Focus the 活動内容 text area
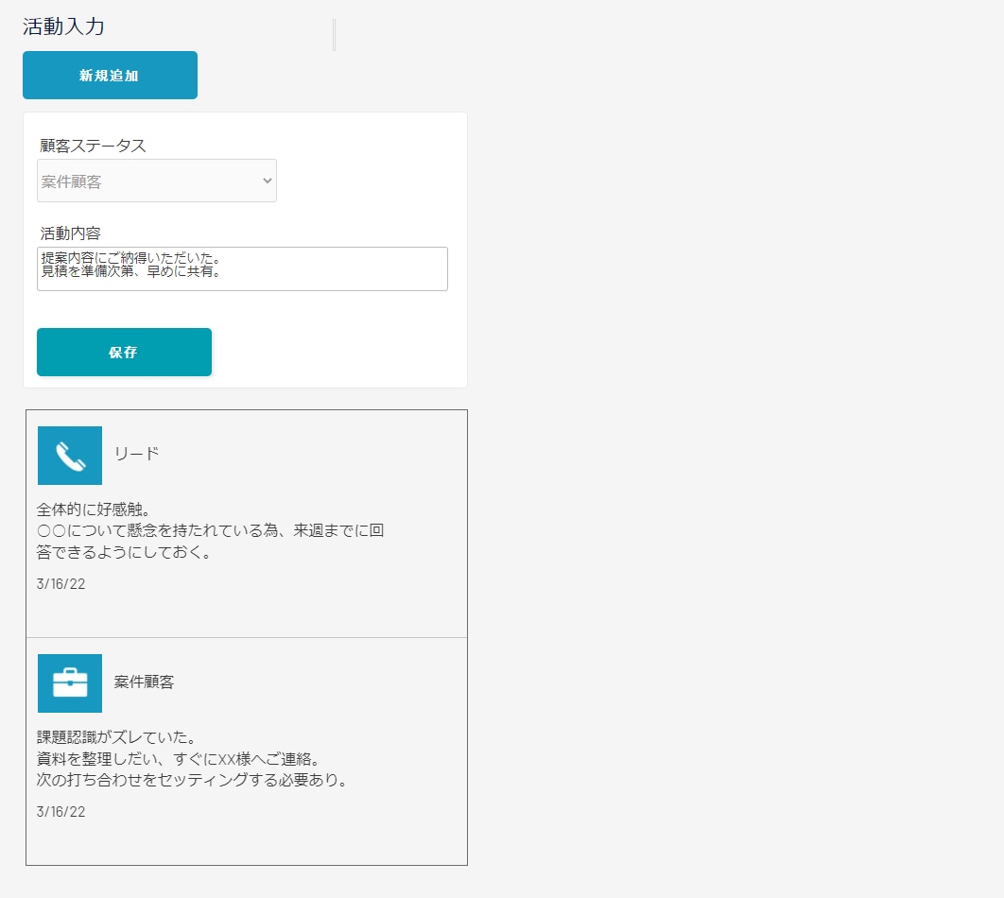This screenshot has height=898, width=1004. click(x=242, y=268)
